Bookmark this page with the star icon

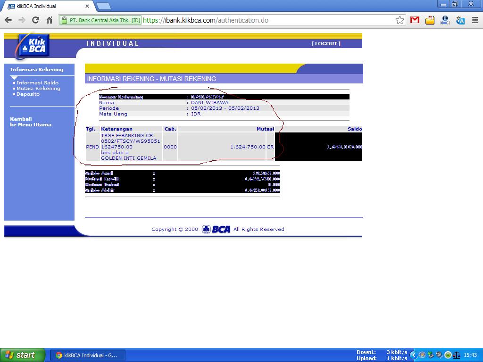click(x=400, y=20)
